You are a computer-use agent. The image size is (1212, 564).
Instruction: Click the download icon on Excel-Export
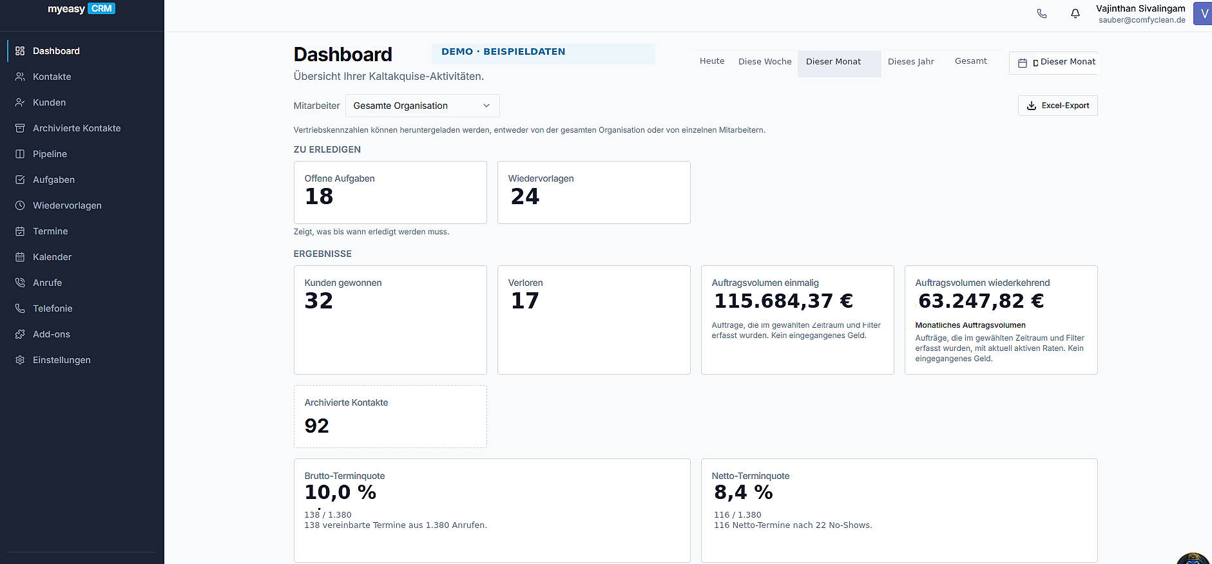click(x=1032, y=106)
